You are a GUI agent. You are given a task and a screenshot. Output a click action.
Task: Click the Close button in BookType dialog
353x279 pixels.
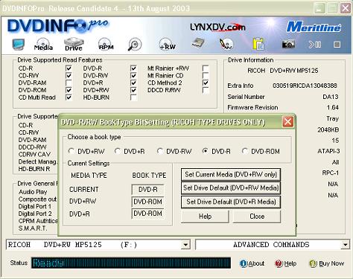[x=257, y=217]
